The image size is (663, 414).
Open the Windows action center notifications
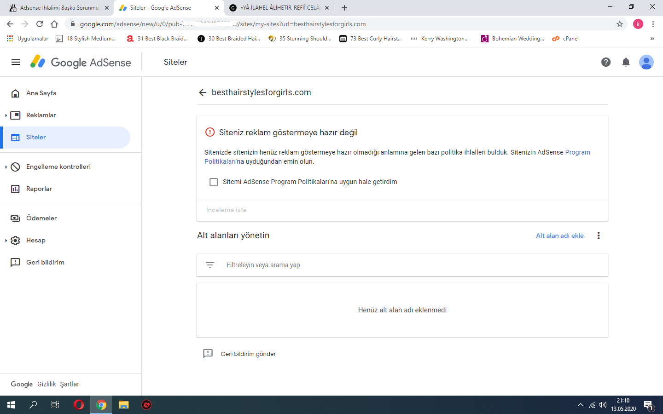pos(649,405)
